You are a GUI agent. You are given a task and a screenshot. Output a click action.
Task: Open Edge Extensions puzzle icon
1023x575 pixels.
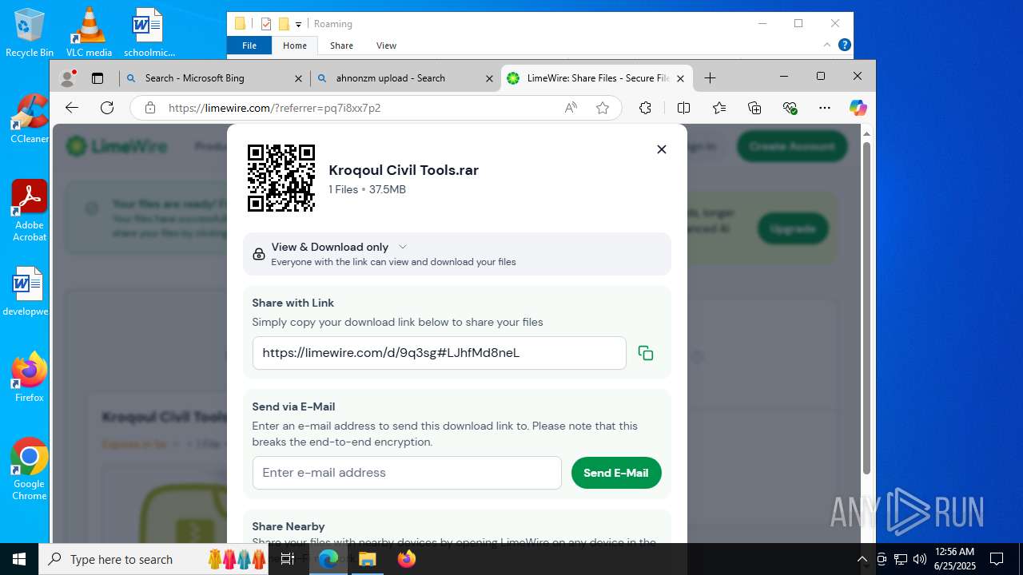(x=646, y=108)
